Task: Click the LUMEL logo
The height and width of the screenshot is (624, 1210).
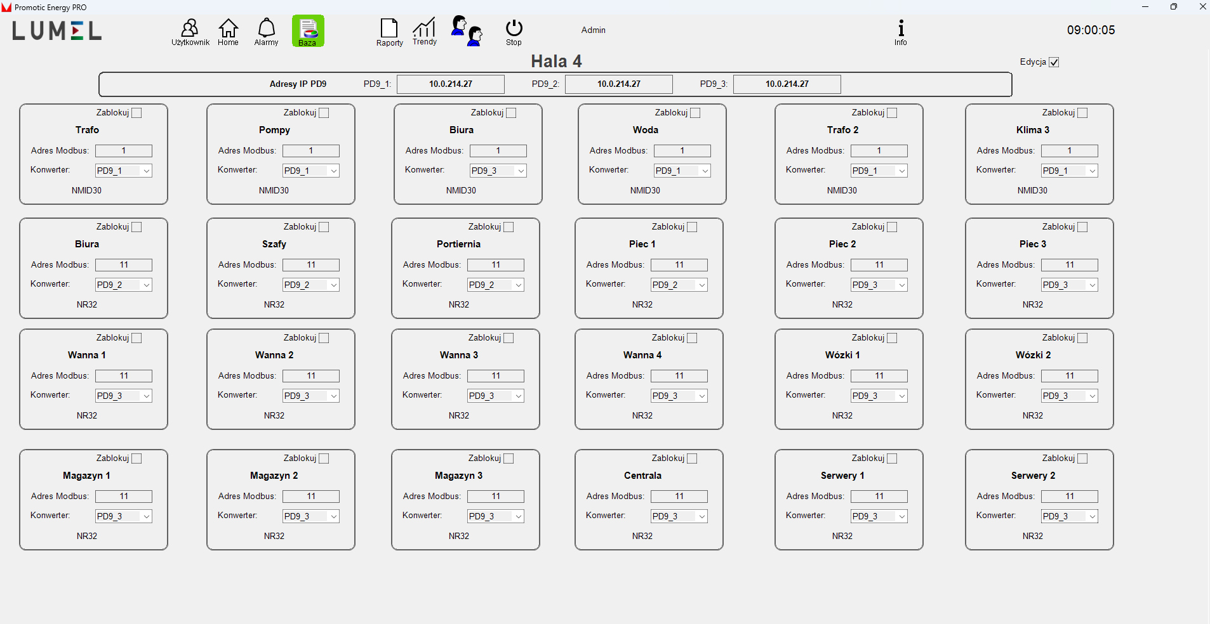Action: point(57,31)
